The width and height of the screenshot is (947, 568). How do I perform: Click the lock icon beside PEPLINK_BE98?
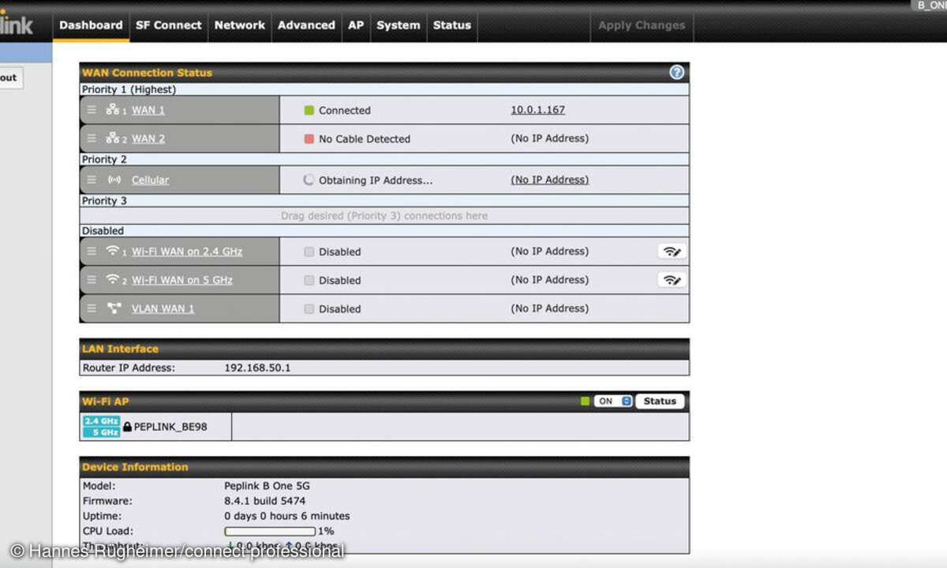[127, 427]
